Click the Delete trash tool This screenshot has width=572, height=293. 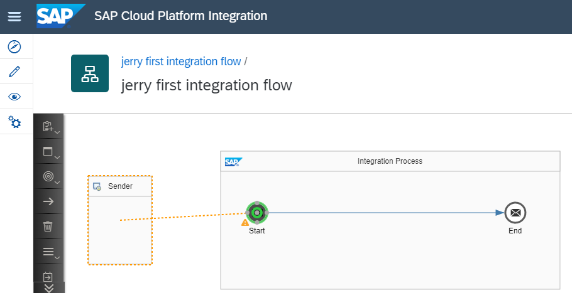click(48, 226)
